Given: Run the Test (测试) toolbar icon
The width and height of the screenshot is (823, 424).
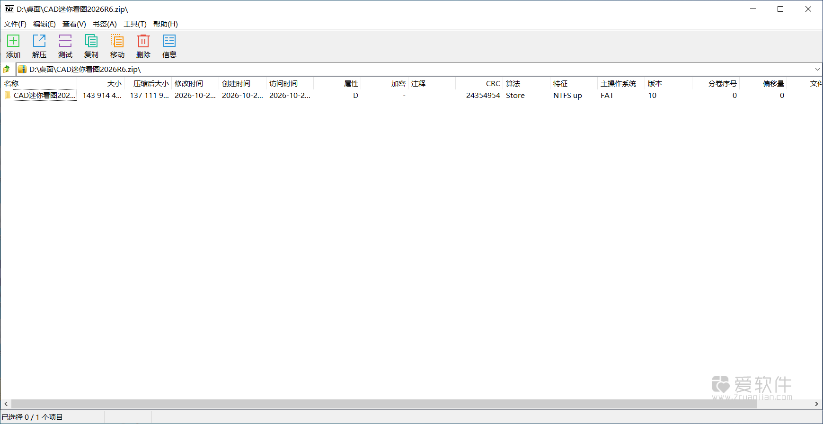Looking at the screenshot, I should pyautogui.click(x=65, y=41).
